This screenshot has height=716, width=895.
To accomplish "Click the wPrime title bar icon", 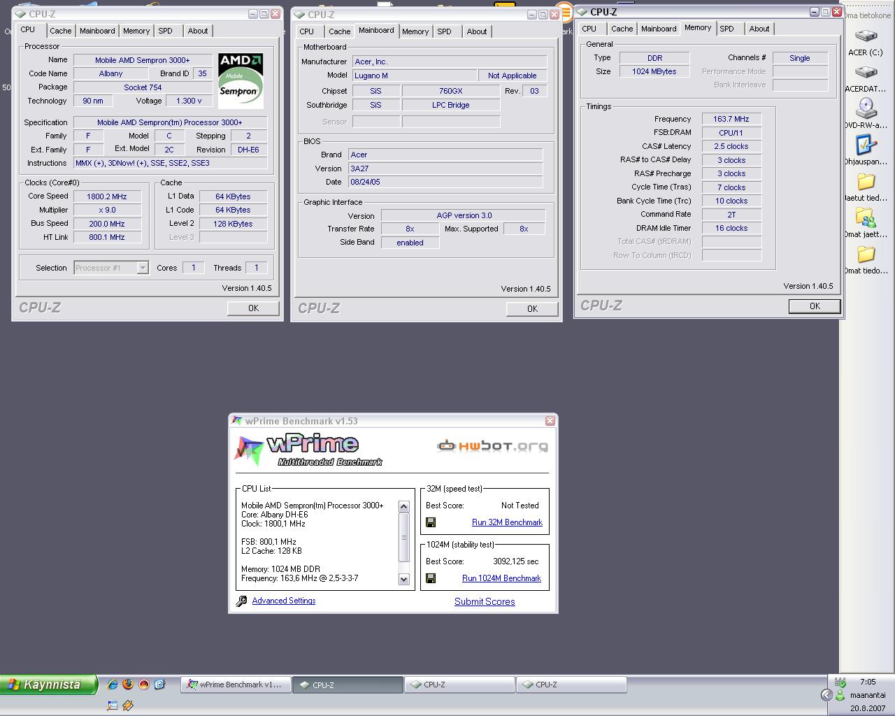I will coord(238,421).
